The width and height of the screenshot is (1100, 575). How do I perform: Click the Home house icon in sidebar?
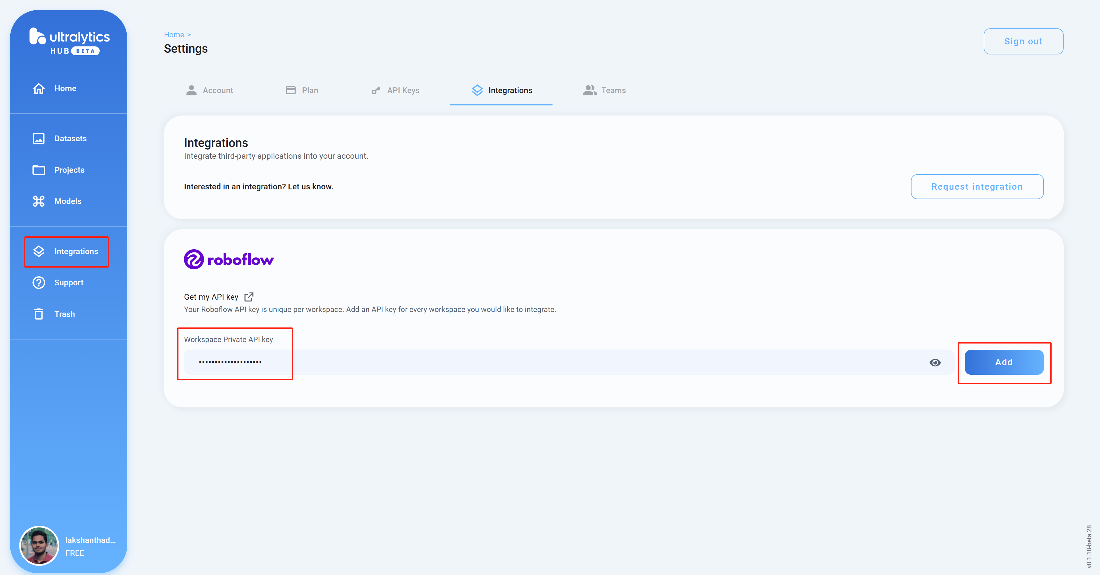point(38,89)
